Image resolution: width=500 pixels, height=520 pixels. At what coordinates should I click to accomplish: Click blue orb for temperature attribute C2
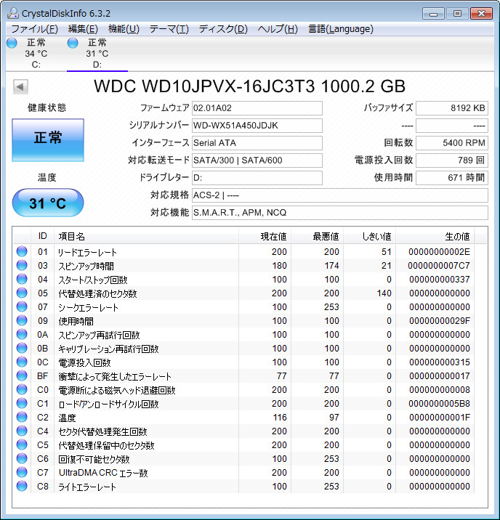[x=21, y=418]
